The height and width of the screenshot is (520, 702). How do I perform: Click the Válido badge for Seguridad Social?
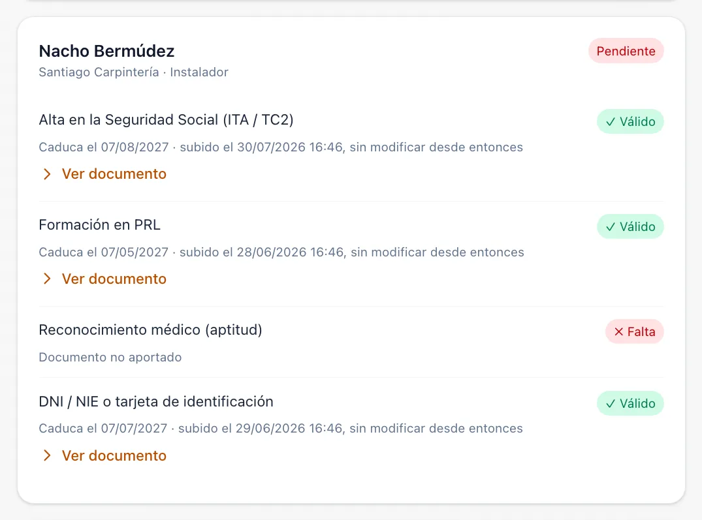click(630, 121)
